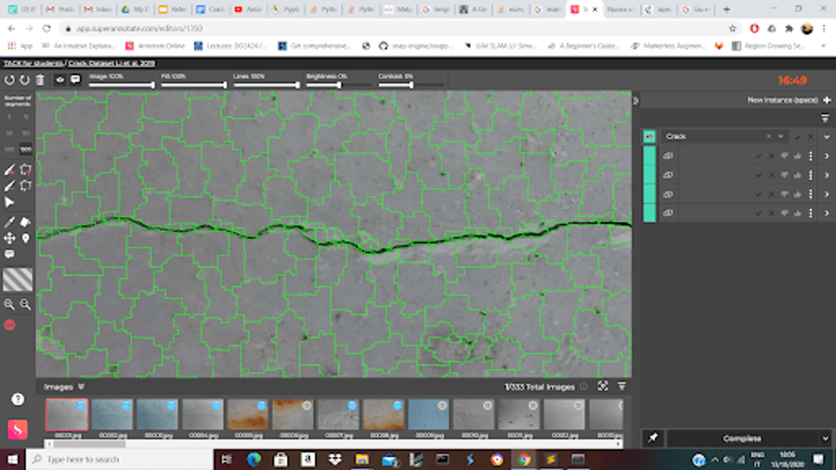The height and width of the screenshot is (470, 836).
Task: Click the info icon near Total Images
Action: point(583,386)
